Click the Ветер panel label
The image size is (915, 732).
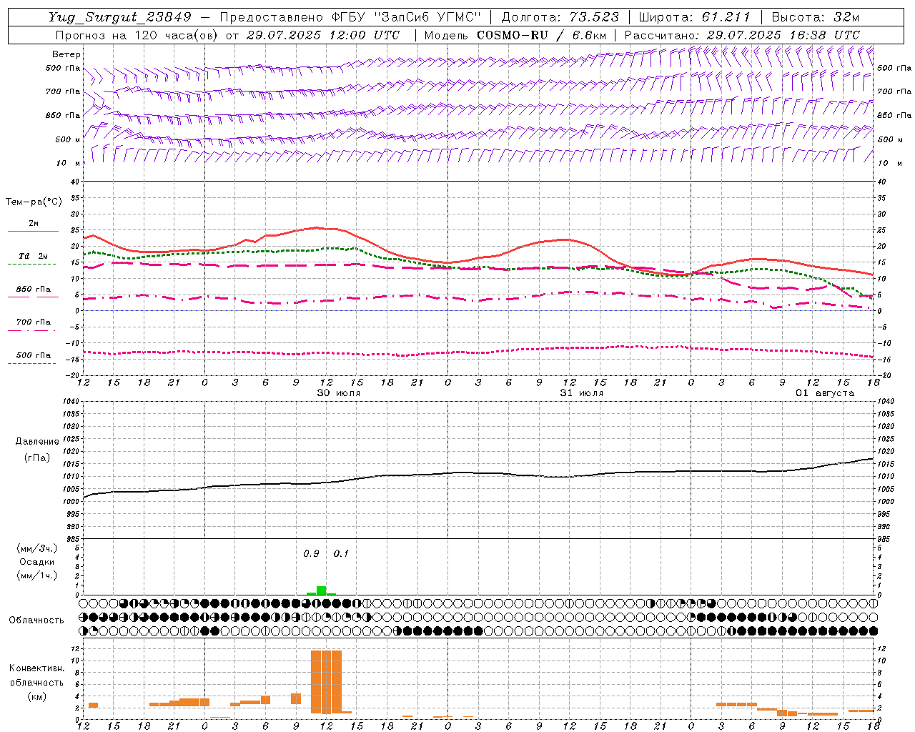(x=66, y=54)
